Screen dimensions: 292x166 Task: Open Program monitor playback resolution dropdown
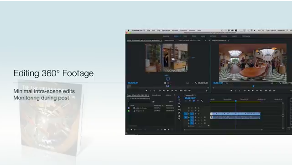(x=274, y=83)
